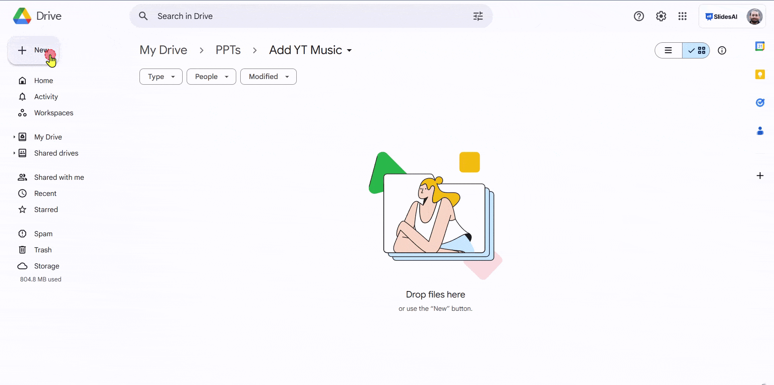Open the Type filter dropdown
Viewport: 774px width, 385px height.
160,77
